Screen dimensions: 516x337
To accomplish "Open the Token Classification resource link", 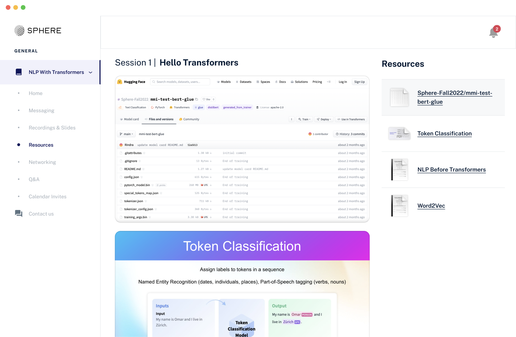I will (x=445, y=134).
